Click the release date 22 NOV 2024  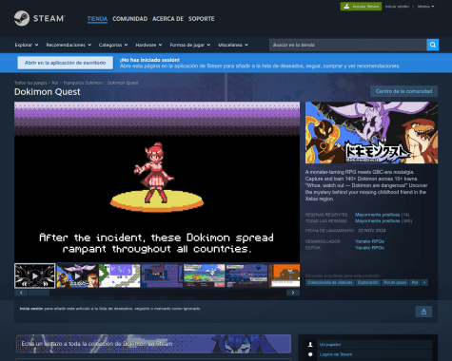[372, 231]
